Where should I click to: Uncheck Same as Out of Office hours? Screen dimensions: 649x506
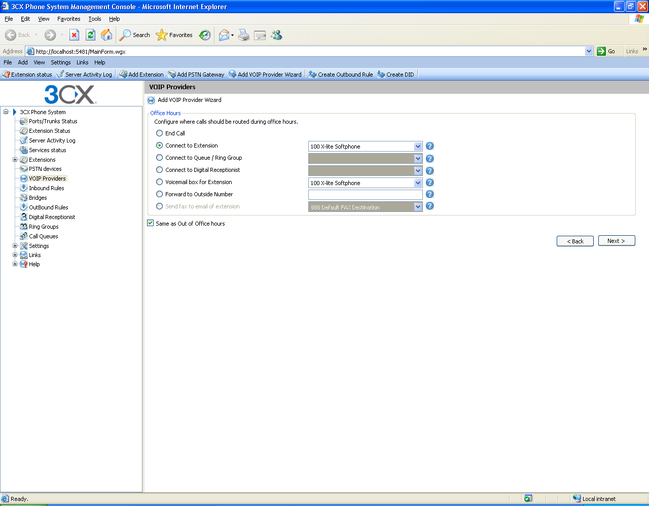click(x=151, y=223)
